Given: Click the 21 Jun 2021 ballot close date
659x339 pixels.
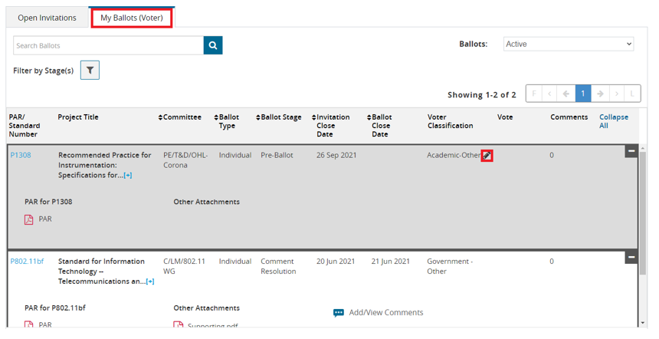Looking at the screenshot, I should 391,262.
